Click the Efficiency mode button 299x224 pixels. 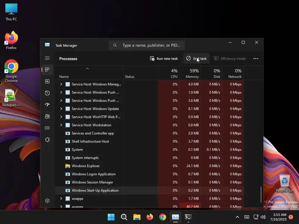coord(230,58)
